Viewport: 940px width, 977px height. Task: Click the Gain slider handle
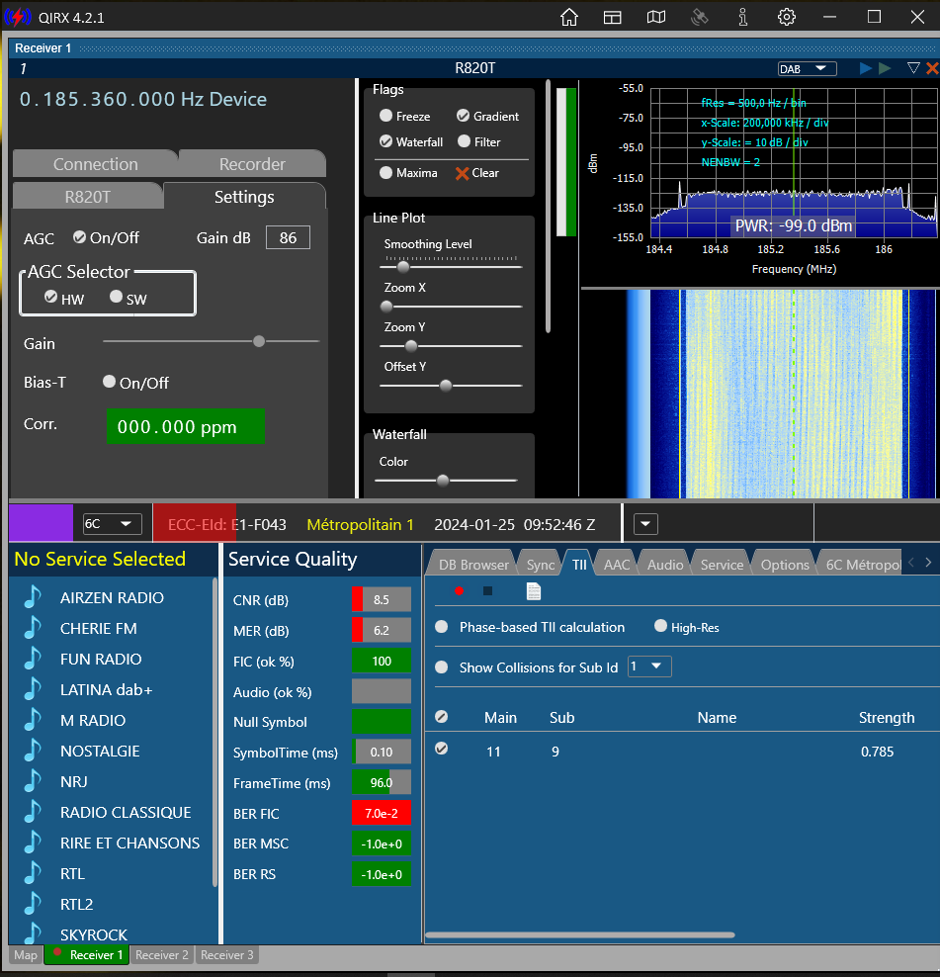tap(259, 341)
